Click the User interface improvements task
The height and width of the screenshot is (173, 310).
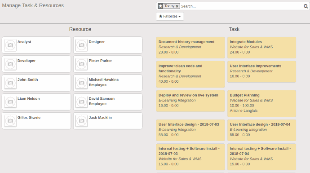coord(261,71)
